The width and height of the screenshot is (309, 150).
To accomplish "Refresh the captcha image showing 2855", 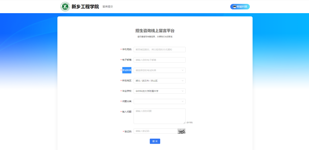I will click(x=181, y=131).
